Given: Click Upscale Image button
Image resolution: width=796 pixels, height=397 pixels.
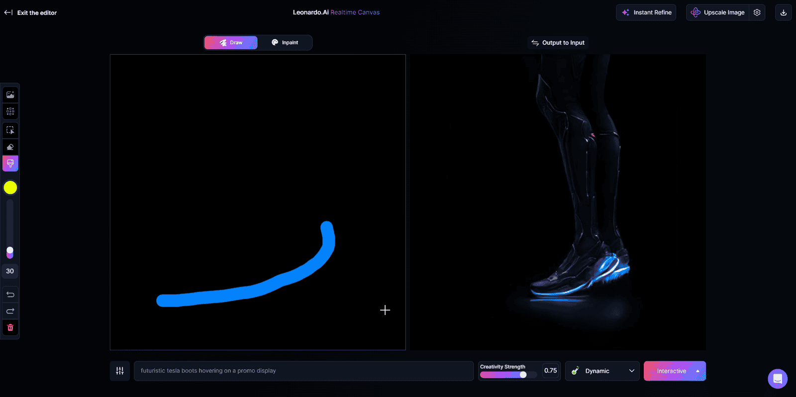Looking at the screenshot, I should (718, 12).
